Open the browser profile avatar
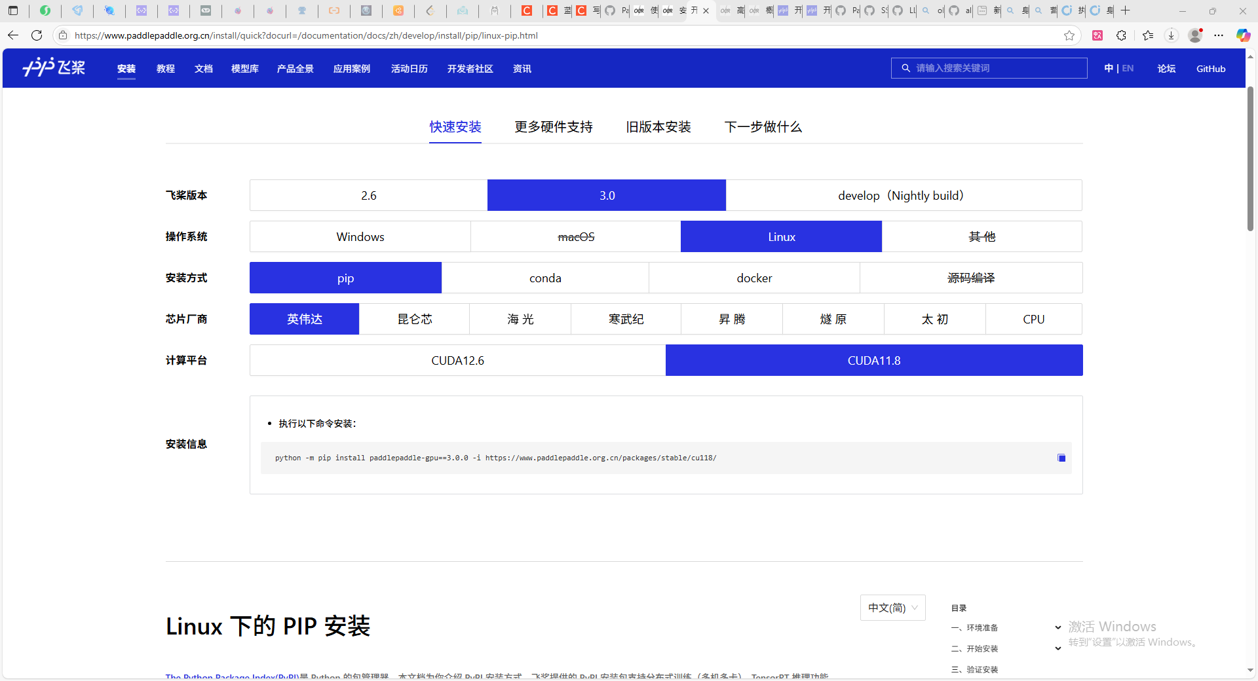The image size is (1258, 681). pyautogui.click(x=1196, y=35)
